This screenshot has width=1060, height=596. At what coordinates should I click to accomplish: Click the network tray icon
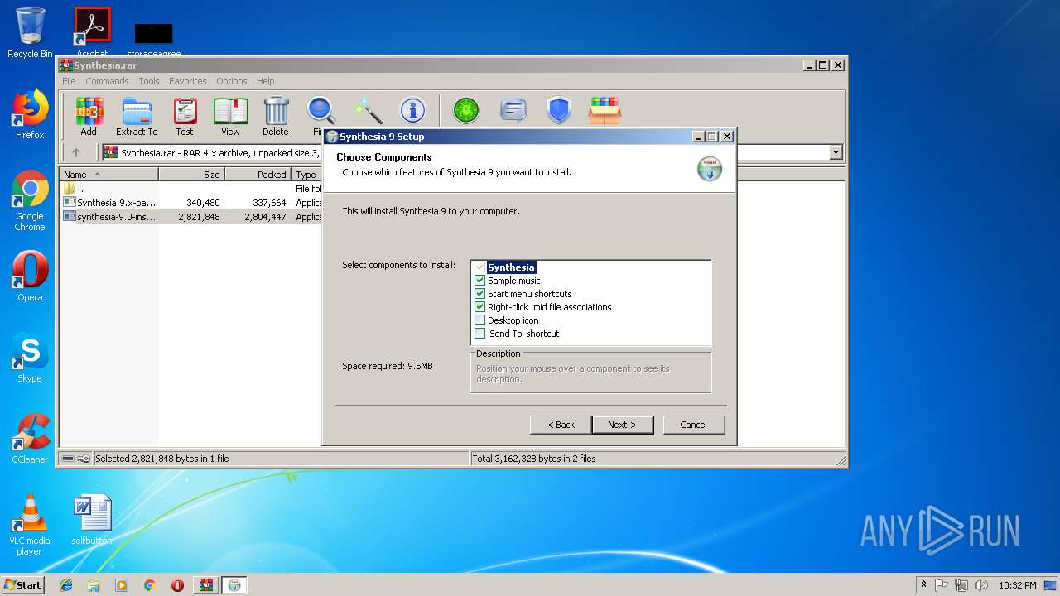[961, 585]
